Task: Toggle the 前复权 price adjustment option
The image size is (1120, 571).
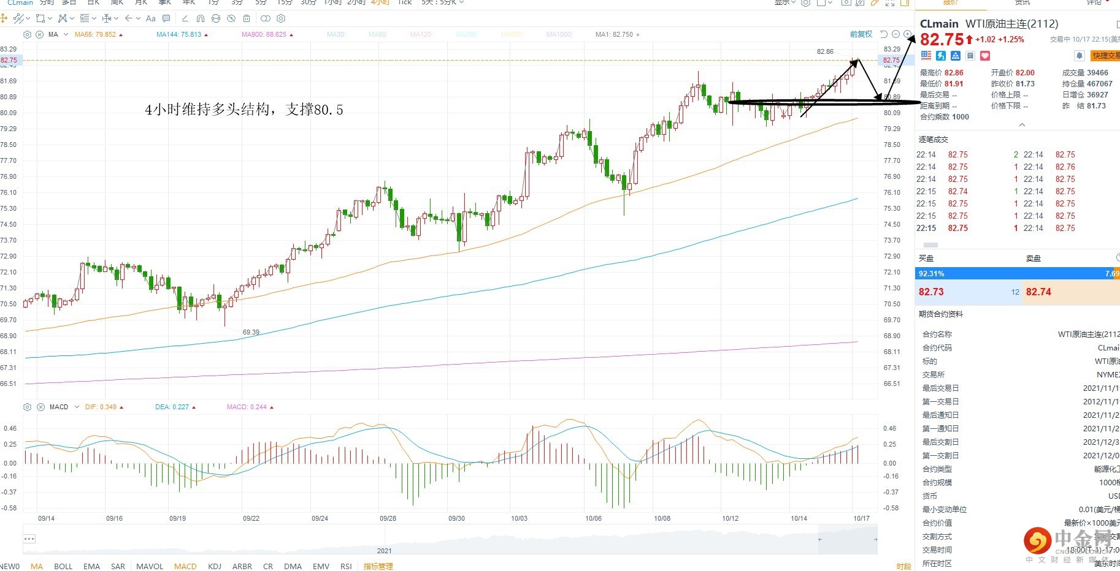Action: click(x=861, y=34)
